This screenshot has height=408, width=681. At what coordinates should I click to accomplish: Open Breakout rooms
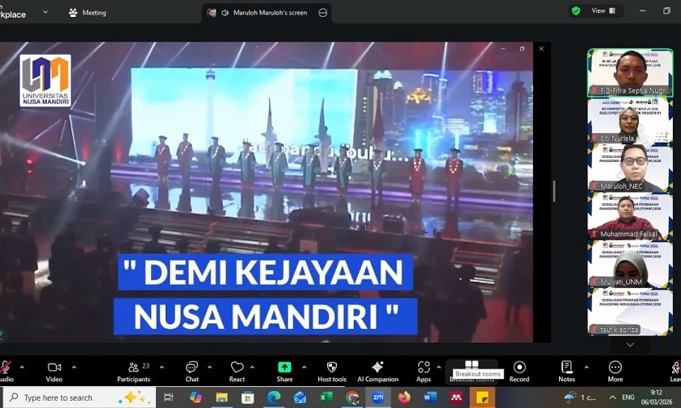click(472, 368)
